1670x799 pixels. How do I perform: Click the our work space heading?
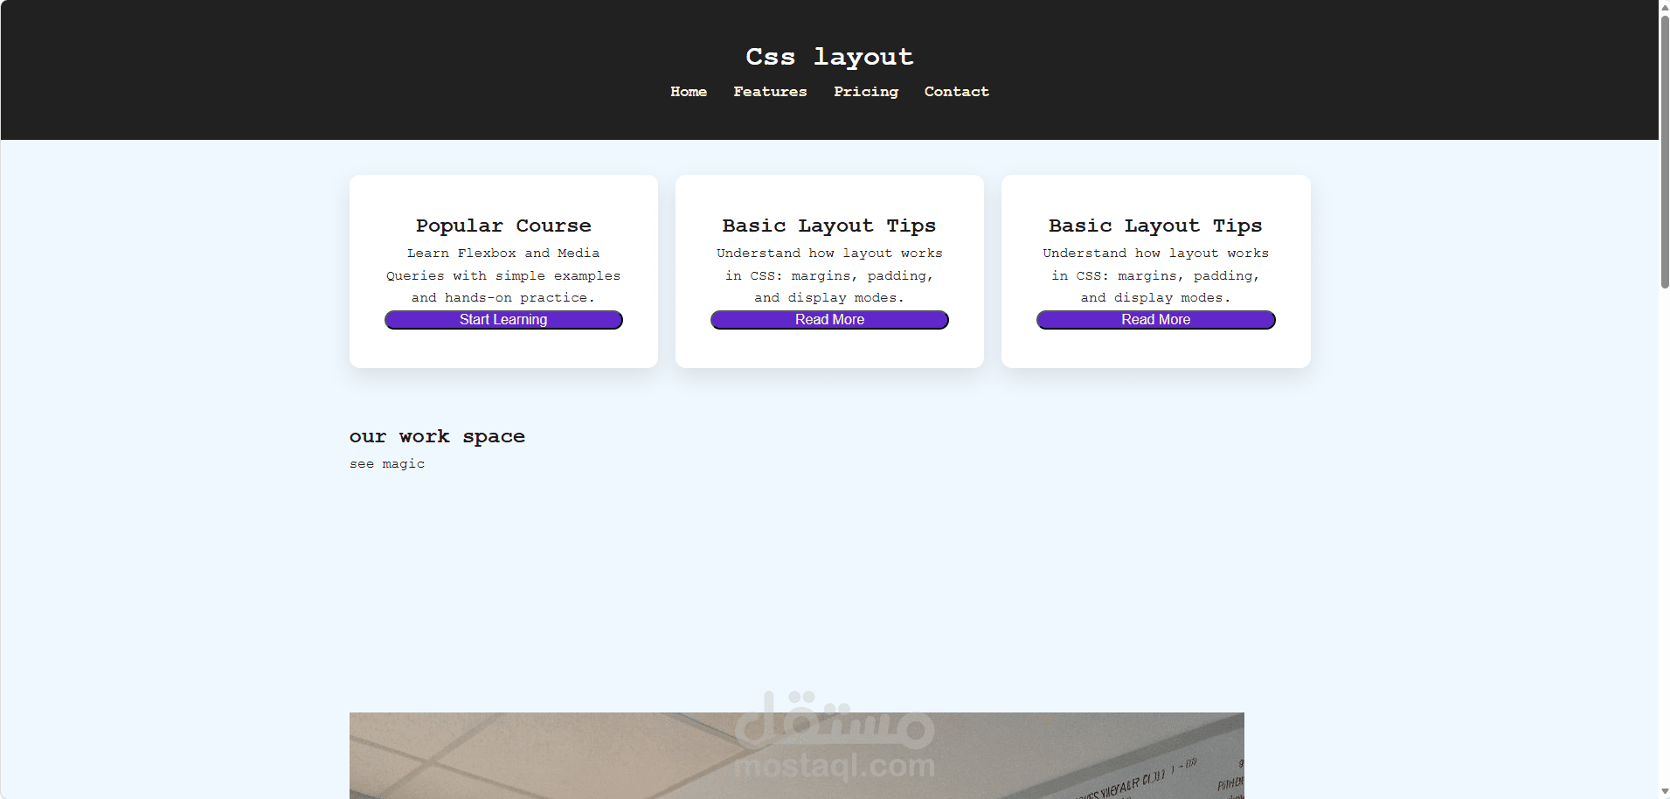[x=437, y=435]
